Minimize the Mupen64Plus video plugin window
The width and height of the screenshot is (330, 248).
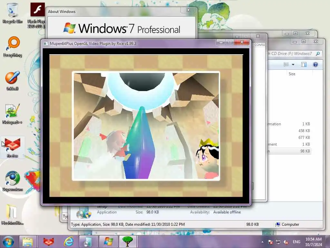[221, 42]
